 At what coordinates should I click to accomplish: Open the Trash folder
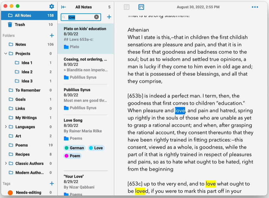click(20, 24)
